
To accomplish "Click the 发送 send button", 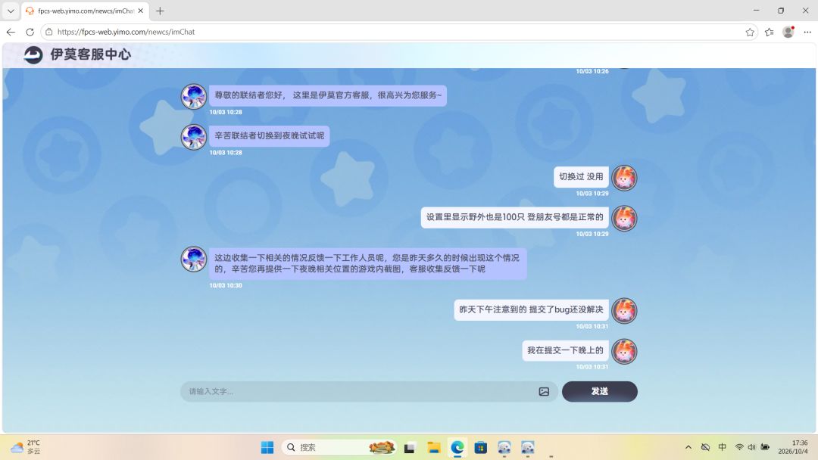I will (599, 391).
